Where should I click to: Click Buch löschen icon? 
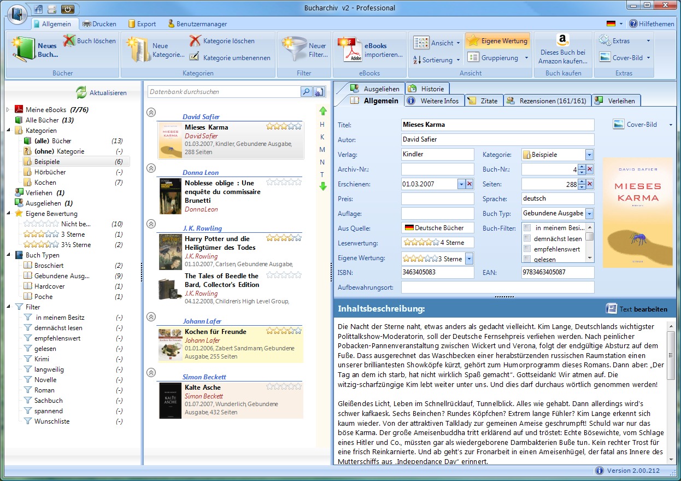[x=69, y=40]
